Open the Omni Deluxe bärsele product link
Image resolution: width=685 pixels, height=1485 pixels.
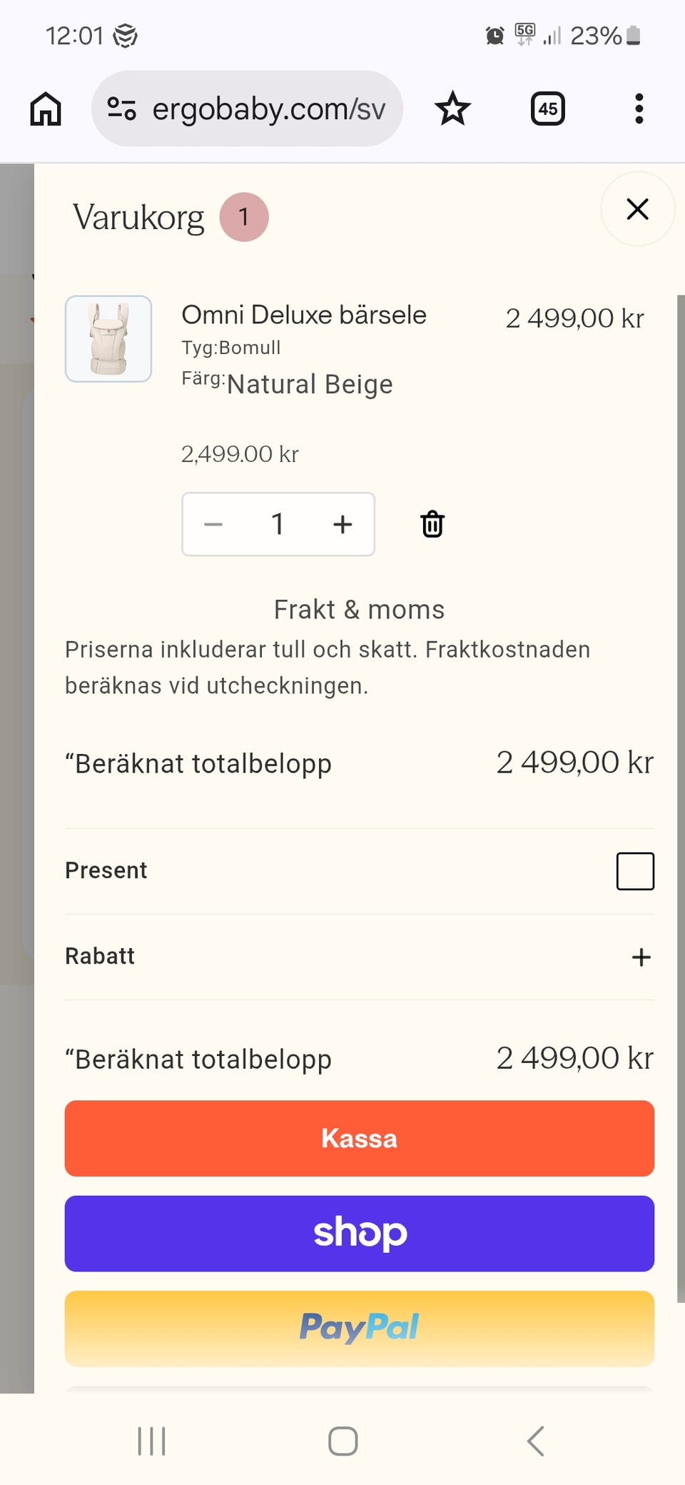pos(304,315)
